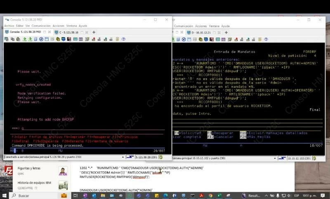Open Comunicación menu in Consola window
Viewport: 330px width, 199px height.
pyautogui.click(x=41, y=26)
